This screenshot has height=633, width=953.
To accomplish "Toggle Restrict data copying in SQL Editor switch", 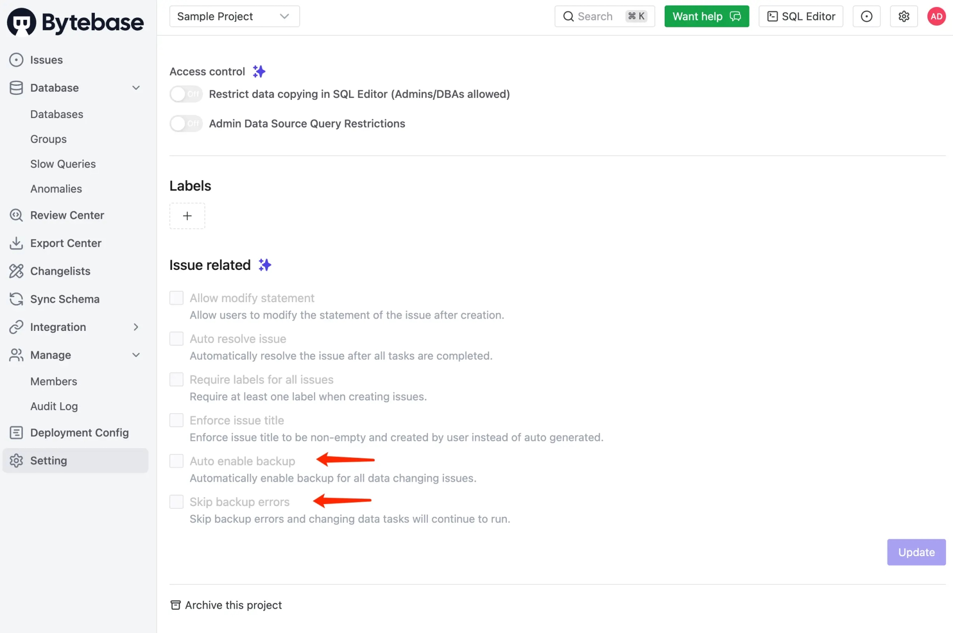I will 186,94.
